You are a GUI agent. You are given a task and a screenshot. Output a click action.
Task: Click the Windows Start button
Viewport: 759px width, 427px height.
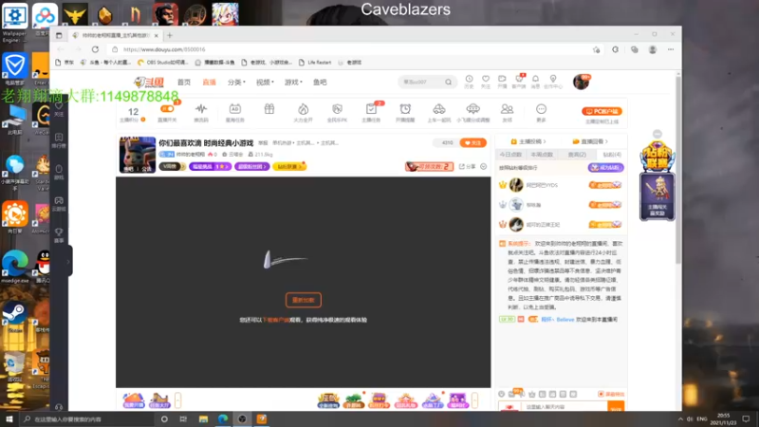pyautogui.click(x=9, y=419)
